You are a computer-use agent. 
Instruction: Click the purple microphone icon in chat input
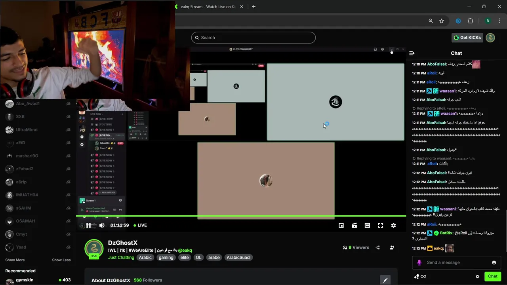click(419, 262)
